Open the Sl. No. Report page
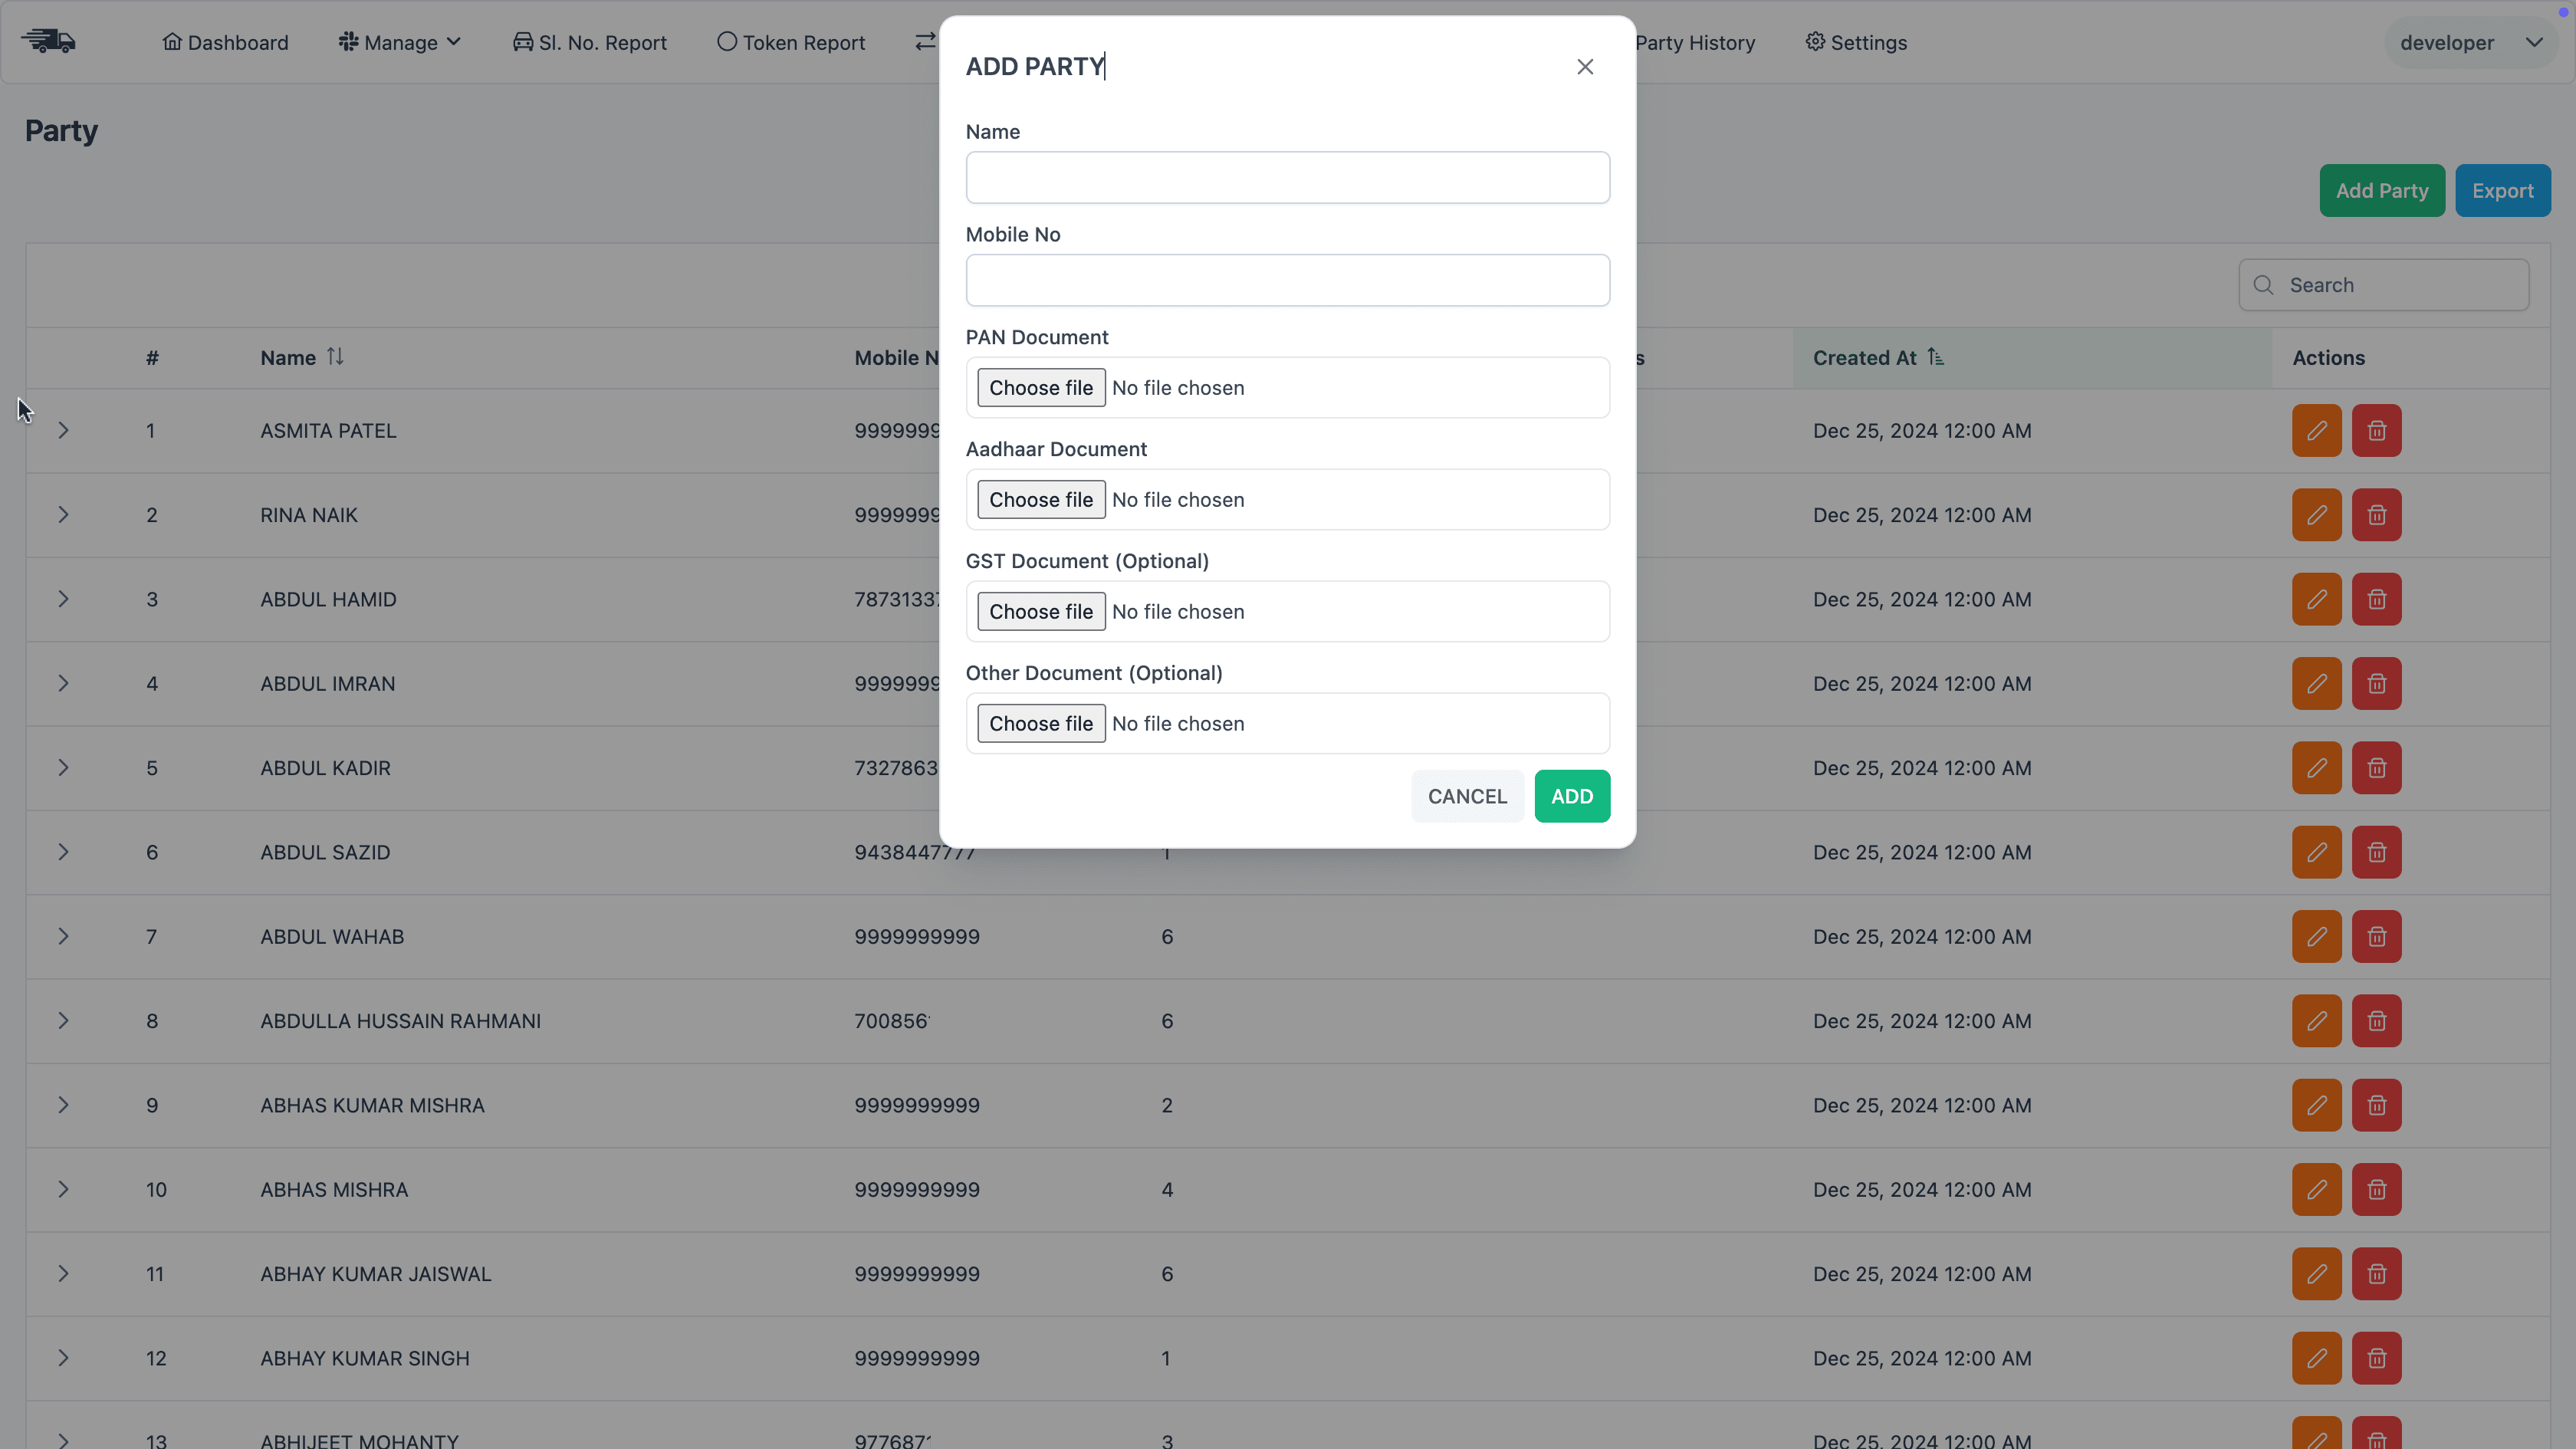Screen dimensions: 2576x1449 [590, 43]
